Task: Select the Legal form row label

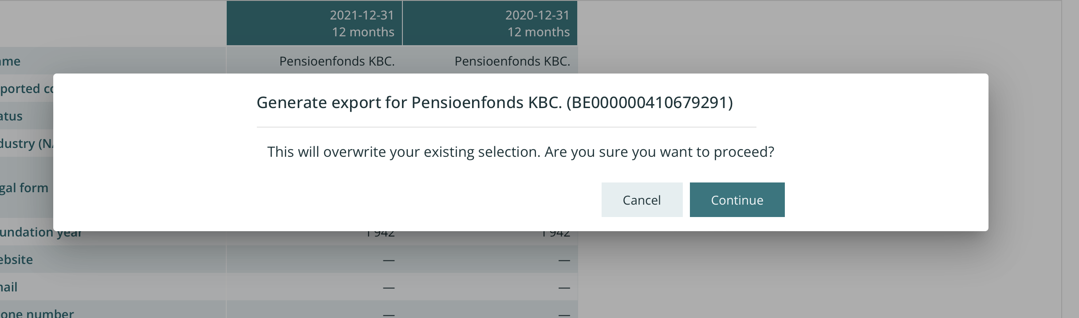Action: click(x=24, y=188)
